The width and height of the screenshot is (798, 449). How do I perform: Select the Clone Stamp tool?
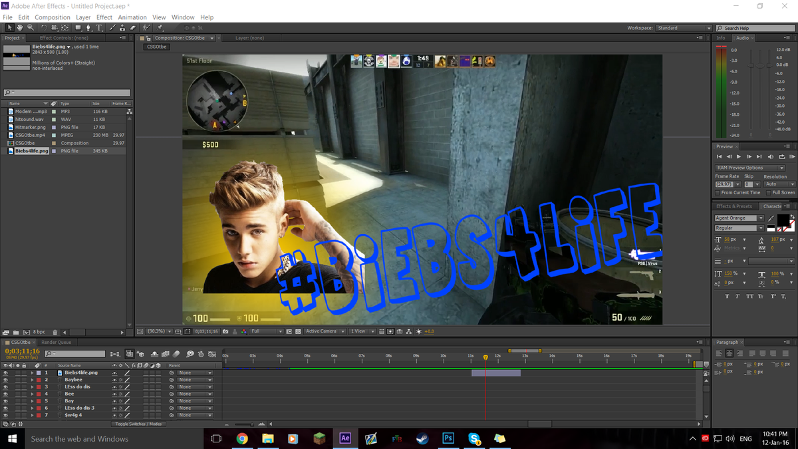pos(122,28)
